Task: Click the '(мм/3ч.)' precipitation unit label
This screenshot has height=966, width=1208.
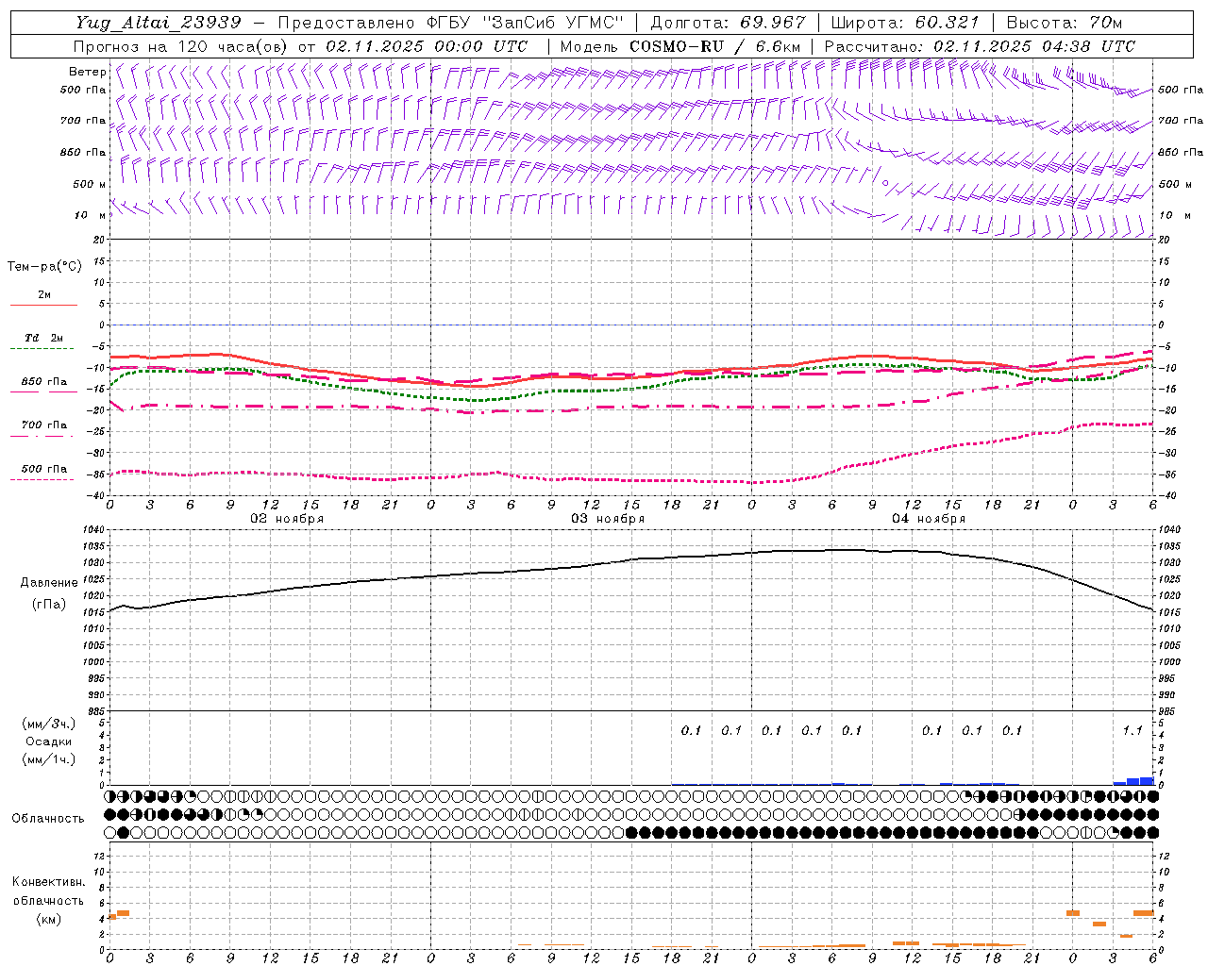Action: 48,724
